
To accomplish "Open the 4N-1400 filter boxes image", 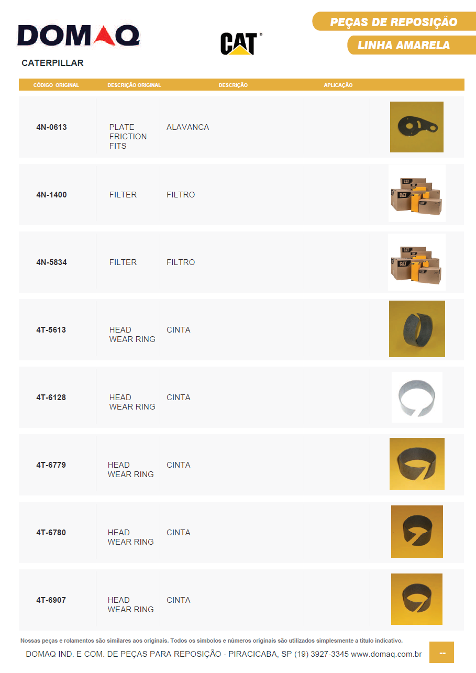I will pos(416,194).
